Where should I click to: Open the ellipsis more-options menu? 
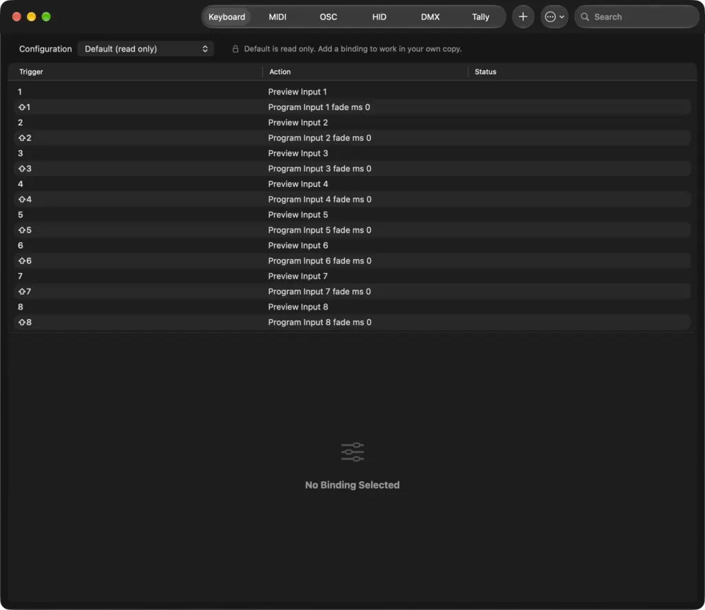554,17
